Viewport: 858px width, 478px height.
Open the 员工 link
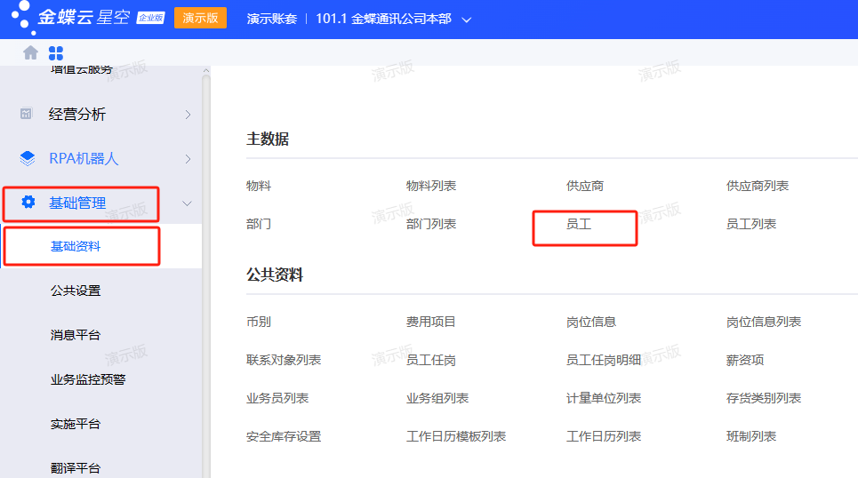pos(579,224)
